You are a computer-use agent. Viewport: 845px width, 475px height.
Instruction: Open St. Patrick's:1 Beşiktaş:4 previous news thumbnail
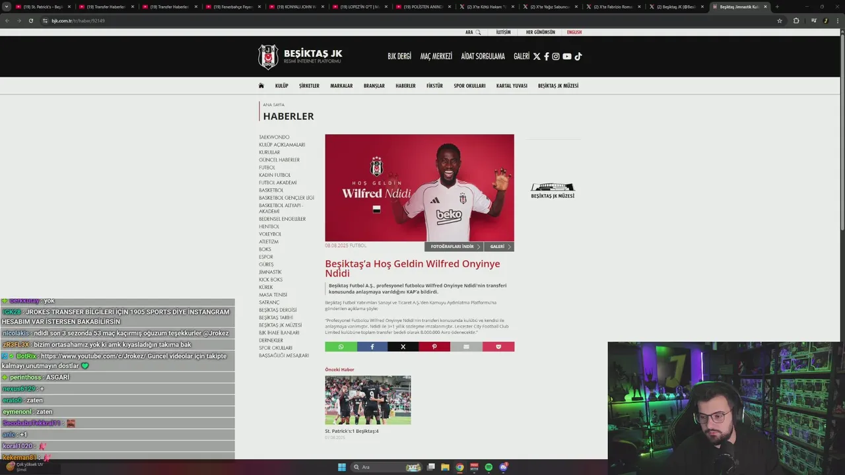368,400
